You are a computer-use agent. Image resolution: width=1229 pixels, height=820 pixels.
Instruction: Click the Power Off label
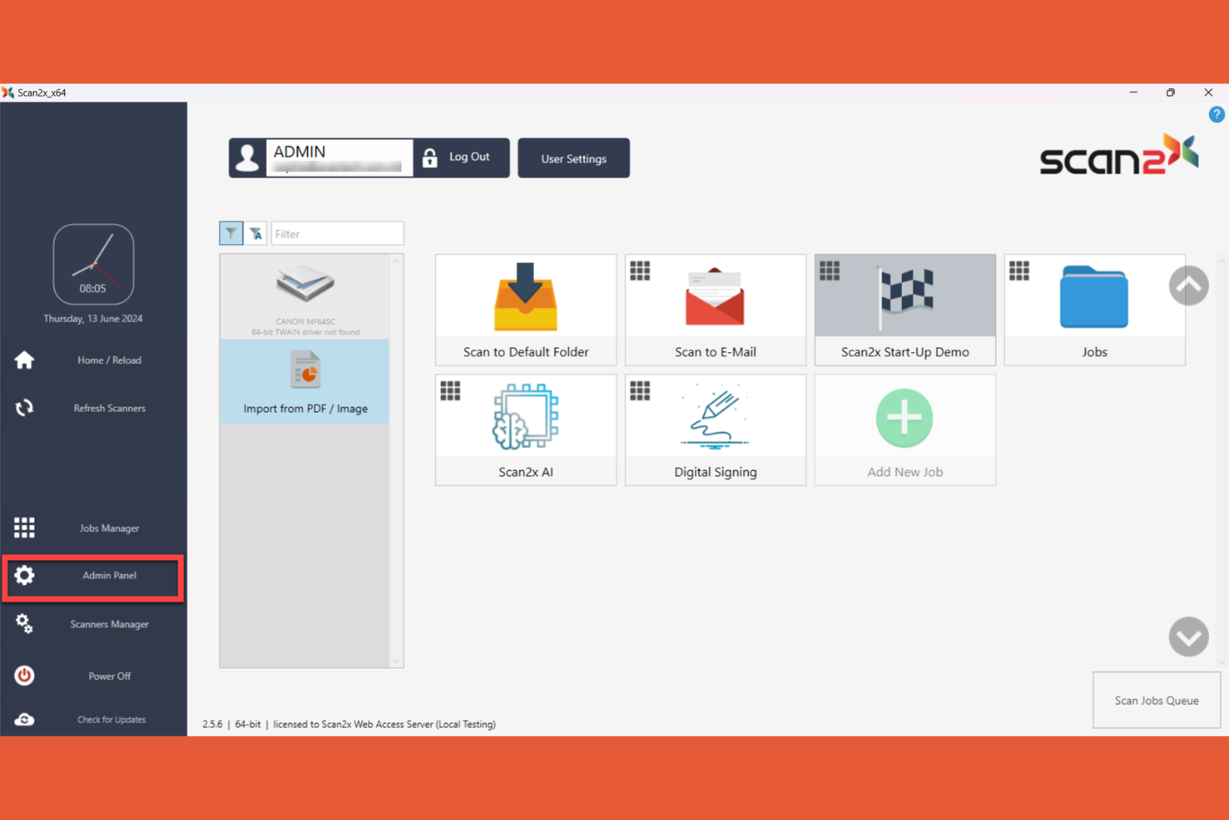[110, 676]
